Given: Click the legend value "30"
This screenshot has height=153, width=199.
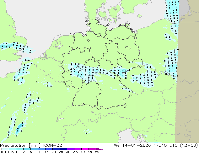Looking at the screenshot, I should point(68,152).
